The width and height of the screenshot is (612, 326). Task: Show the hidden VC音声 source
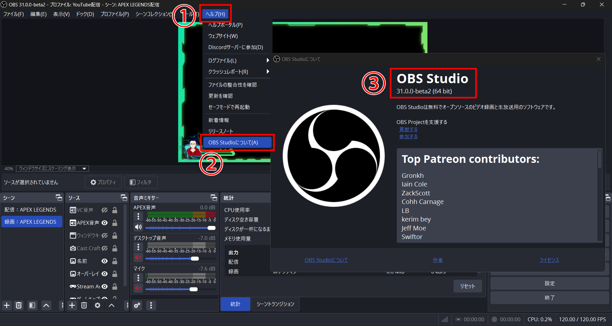[105, 210]
